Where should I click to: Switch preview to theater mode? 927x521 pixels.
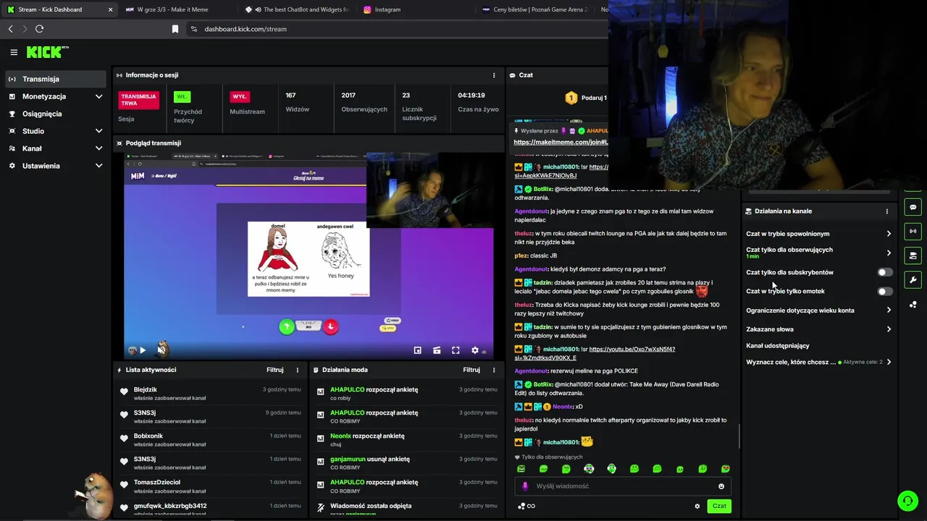point(437,350)
